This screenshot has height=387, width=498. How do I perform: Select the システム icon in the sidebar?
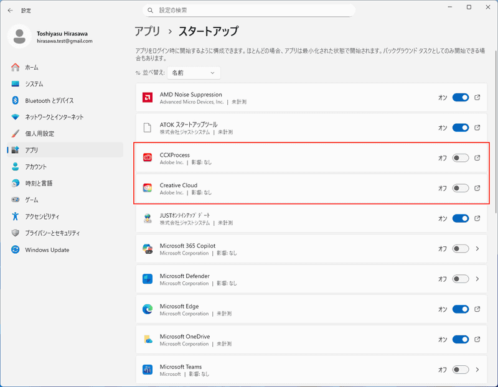click(x=16, y=85)
